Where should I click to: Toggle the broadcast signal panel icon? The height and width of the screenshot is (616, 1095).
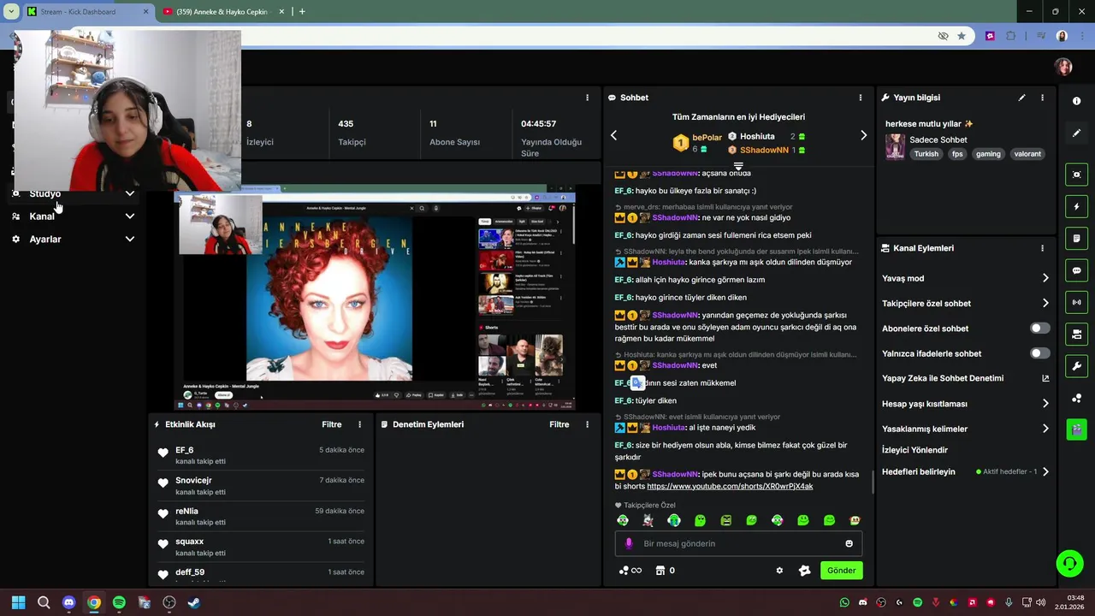[x=1076, y=302]
